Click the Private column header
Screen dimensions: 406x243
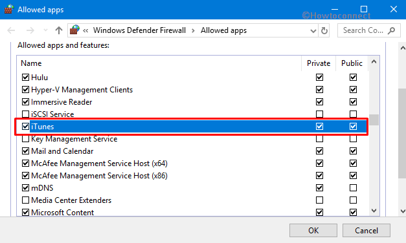[x=319, y=63]
